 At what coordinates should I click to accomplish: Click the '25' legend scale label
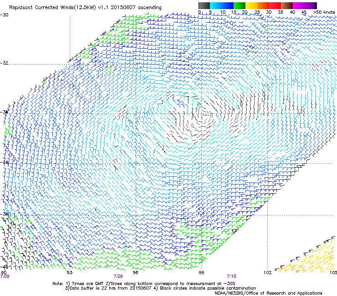(257, 12)
